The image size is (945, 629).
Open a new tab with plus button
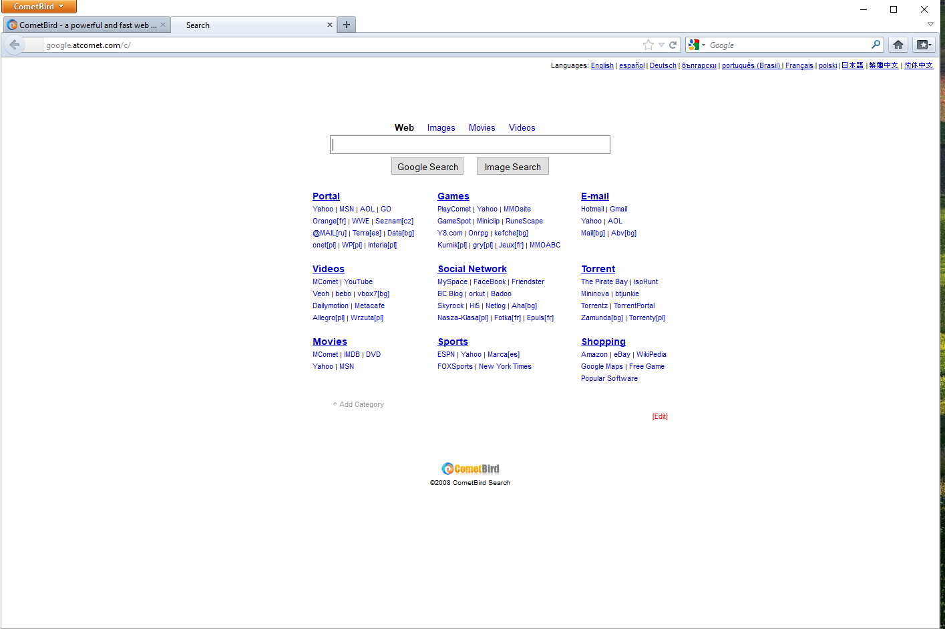point(346,25)
